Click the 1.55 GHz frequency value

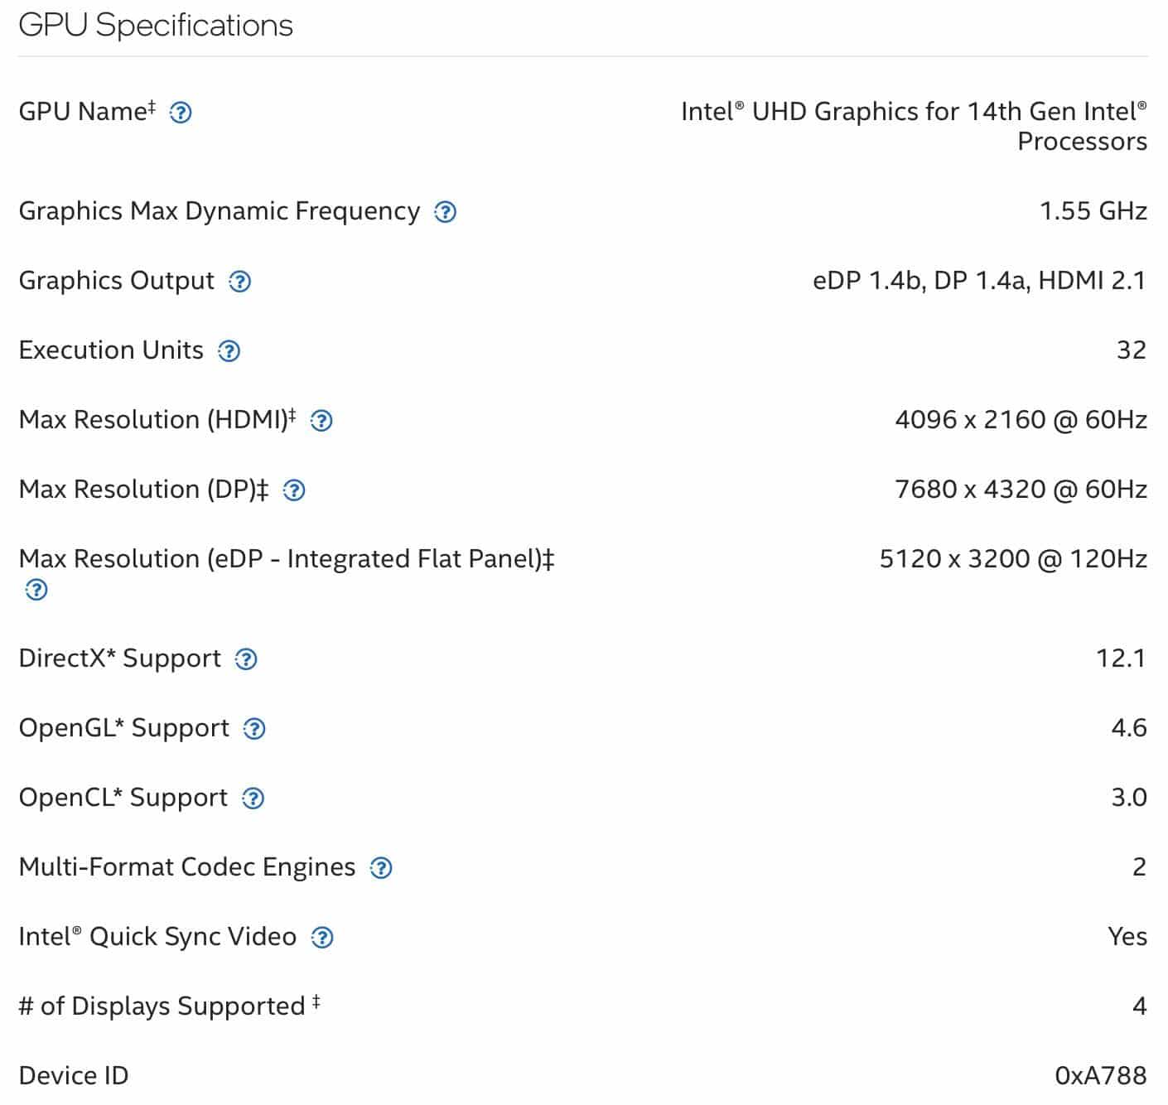pyautogui.click(x=1093, y=210)
